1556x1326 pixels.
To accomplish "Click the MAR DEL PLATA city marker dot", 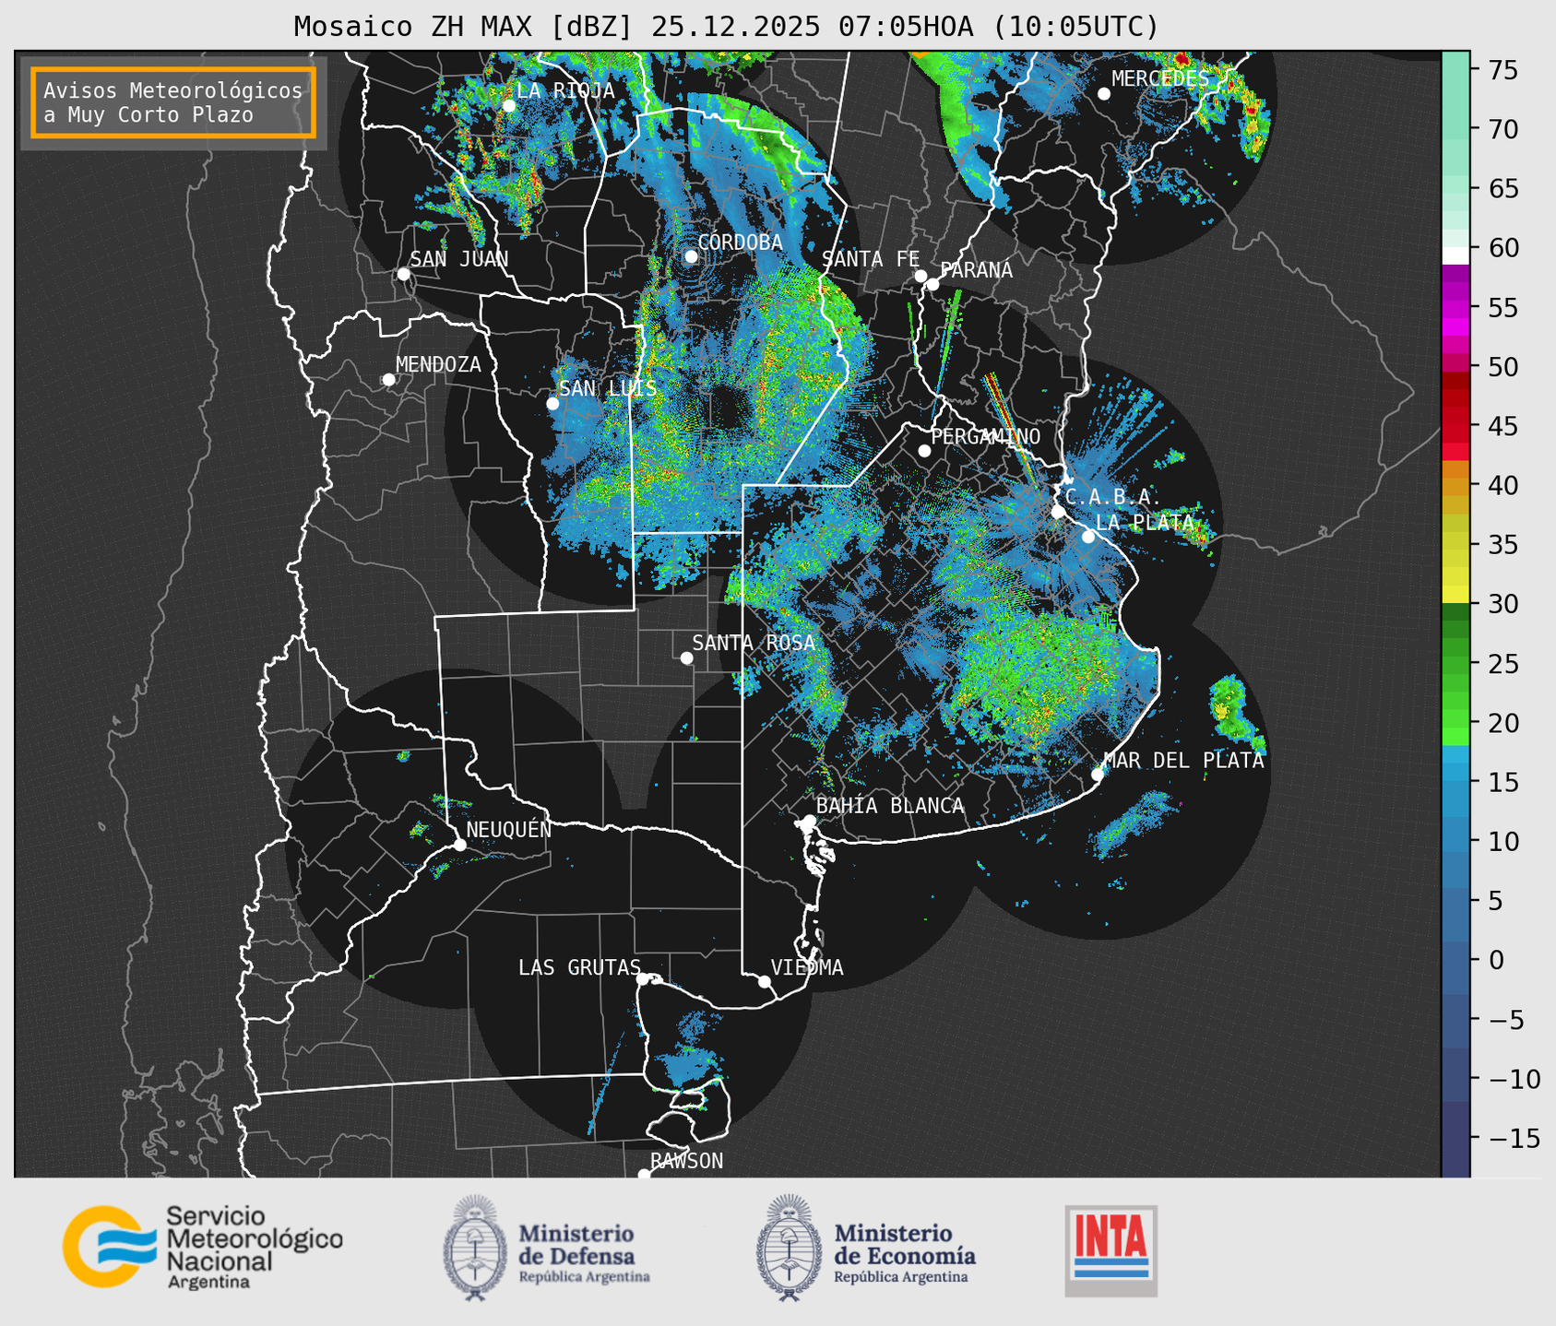I will [1098, 775].
